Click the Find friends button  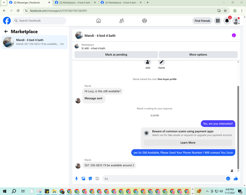click(x=202, y=21)
